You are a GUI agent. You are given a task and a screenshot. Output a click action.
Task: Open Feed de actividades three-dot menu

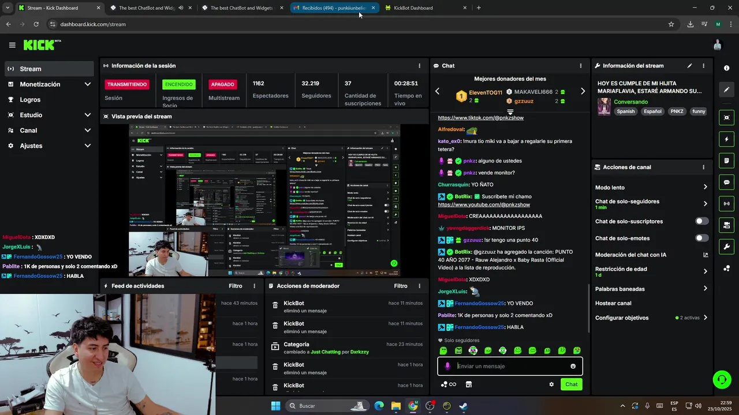[x=254, y=286]
